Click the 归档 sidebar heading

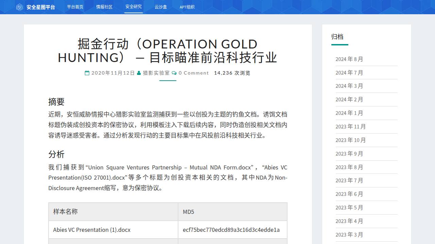pyautogui.click(x=337, y=37)
